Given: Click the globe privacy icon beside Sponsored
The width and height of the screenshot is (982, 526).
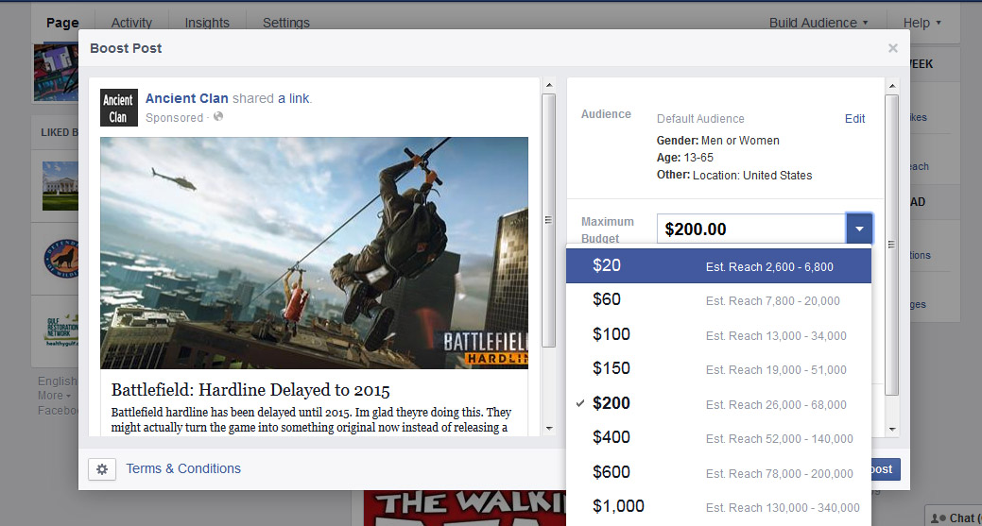Looking at the screenshot, I should (218, 116).
